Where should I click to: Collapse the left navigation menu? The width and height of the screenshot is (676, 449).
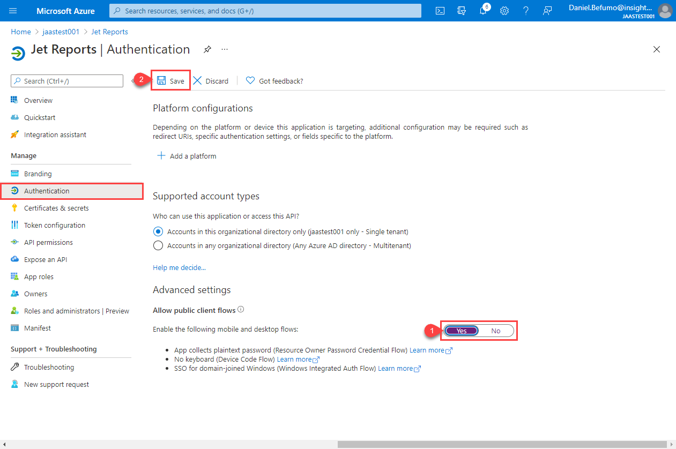point(133,81)
